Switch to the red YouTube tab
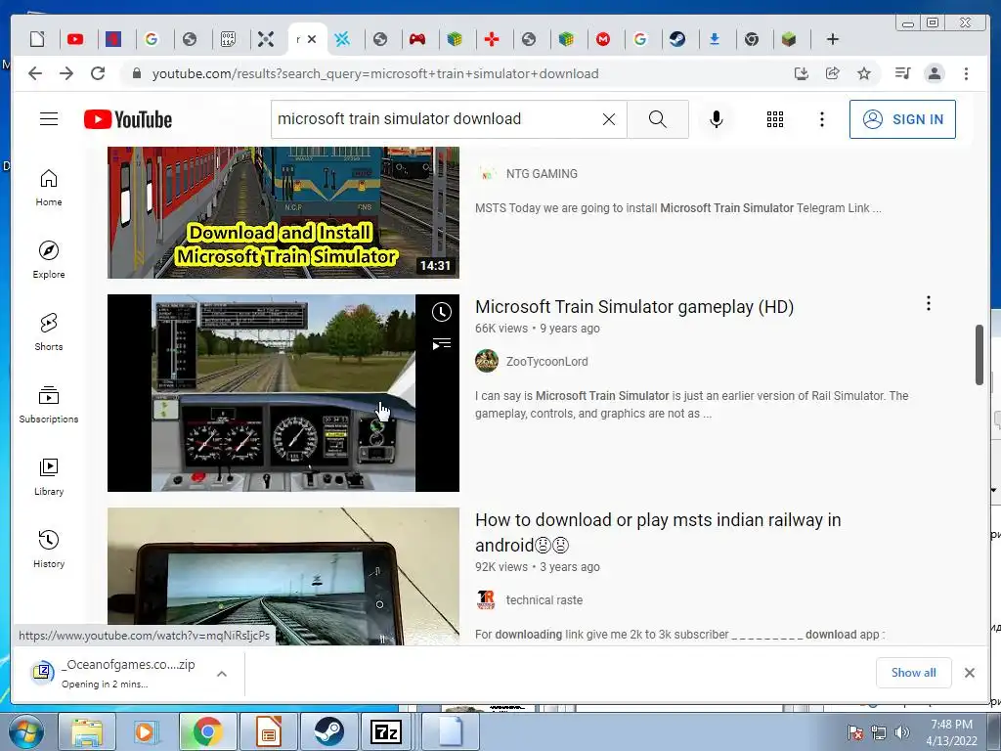 (75, 39)
